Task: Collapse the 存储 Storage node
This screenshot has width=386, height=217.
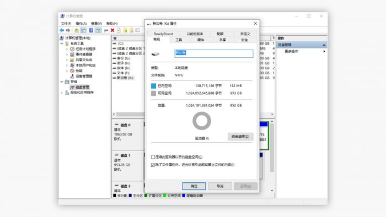Action: click(62, 82)
